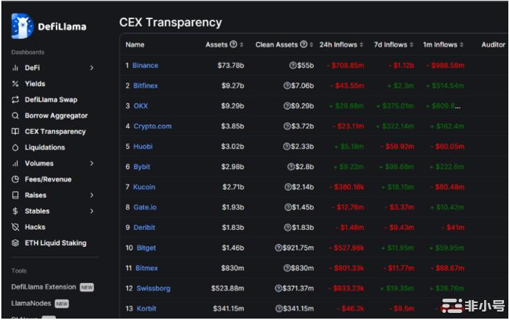Open the Binance exchange link
Viewport: 509px width, 320px height.
point(145,65)
